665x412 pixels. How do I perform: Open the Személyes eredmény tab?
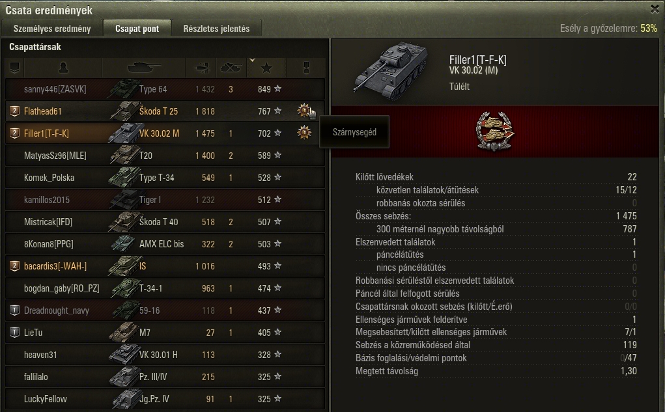pyautogui.click(x=52, y=29)
